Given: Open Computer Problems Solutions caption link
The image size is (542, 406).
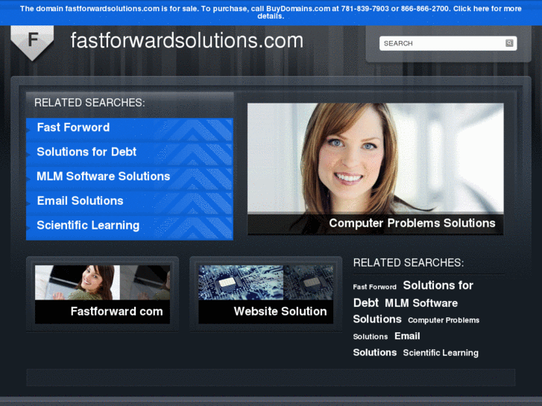Looking at the screenshot, I should coord(412,223).
